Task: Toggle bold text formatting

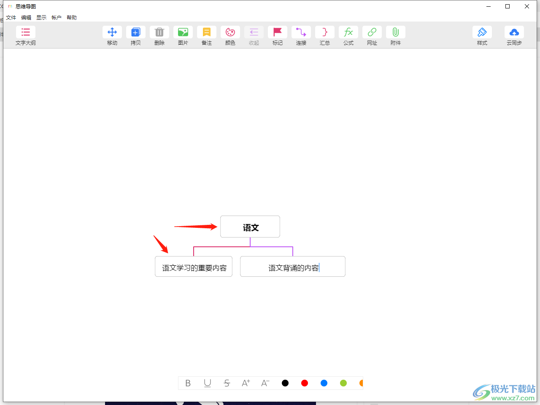Action: [188, 383]
